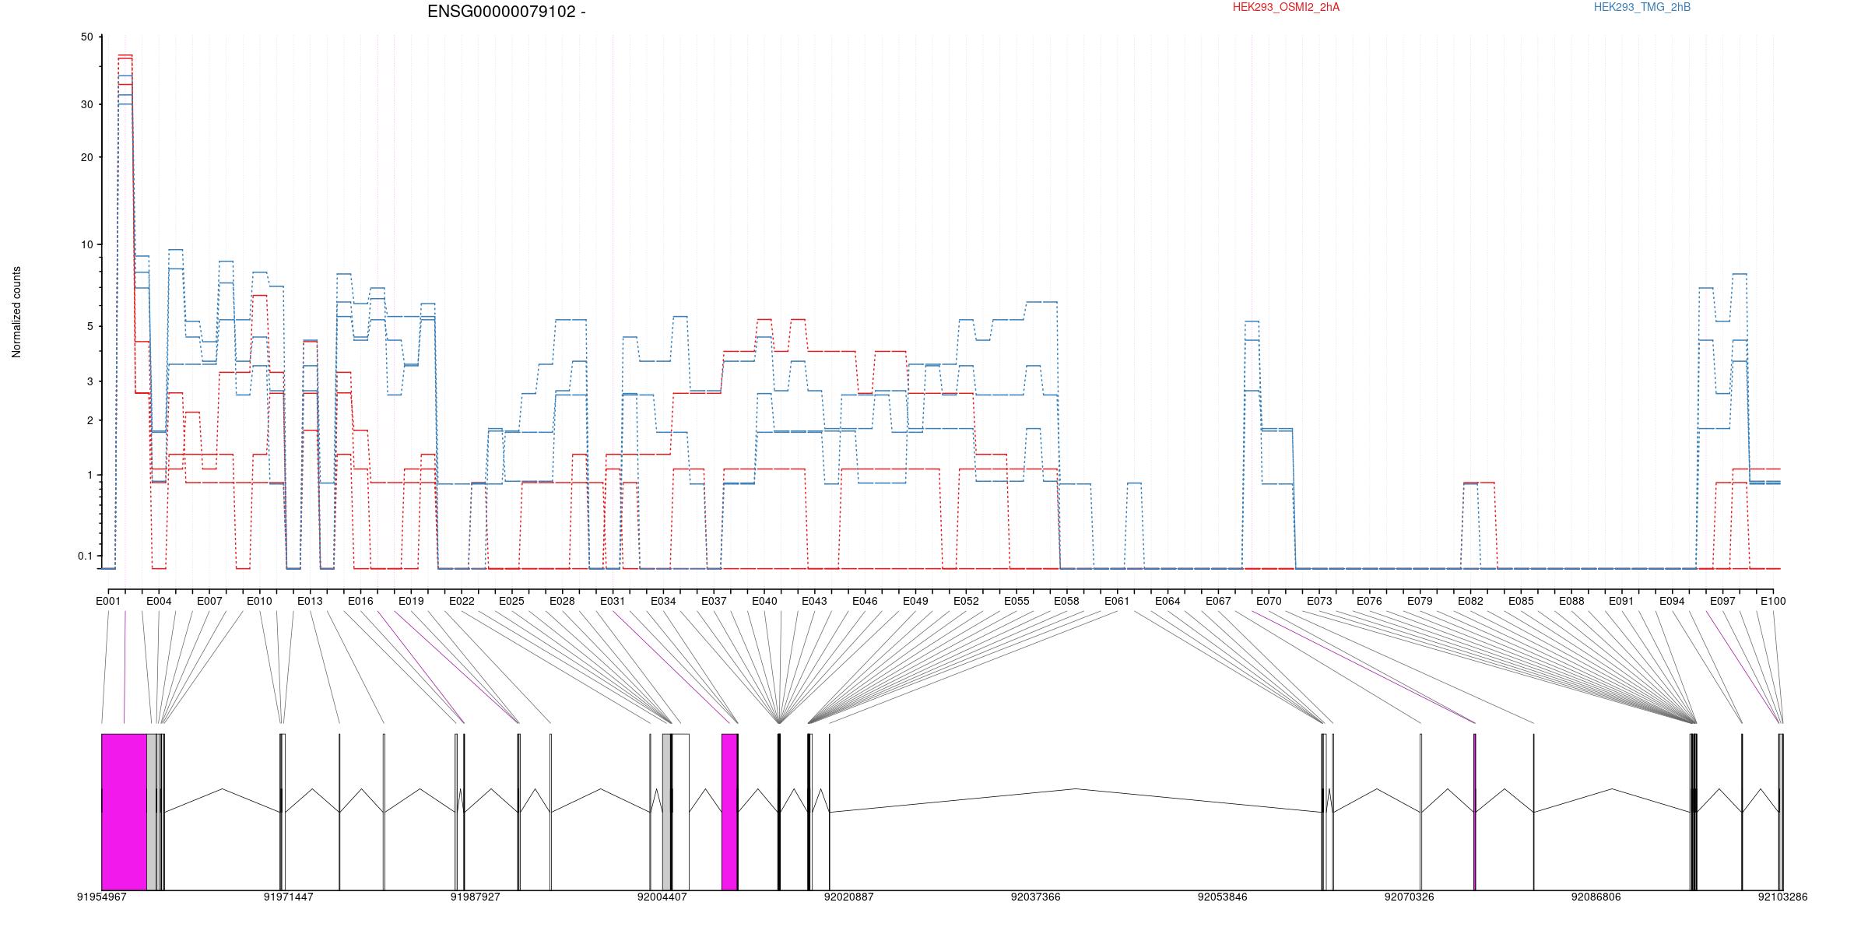
Task: Select exon bin label E025
Action: pos(511,601)
